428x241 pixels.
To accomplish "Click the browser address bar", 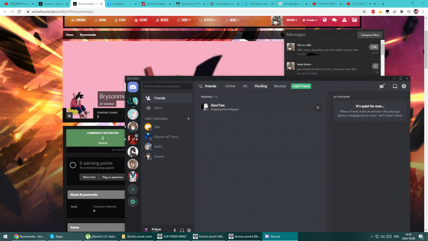I will click(195, 12).
